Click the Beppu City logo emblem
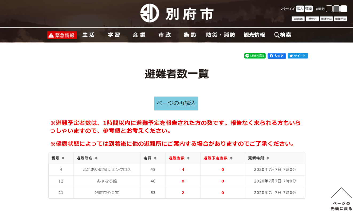 (150, 13)
